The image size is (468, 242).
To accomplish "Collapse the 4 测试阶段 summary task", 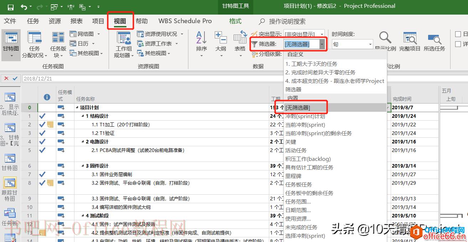I will click(83, 216).
